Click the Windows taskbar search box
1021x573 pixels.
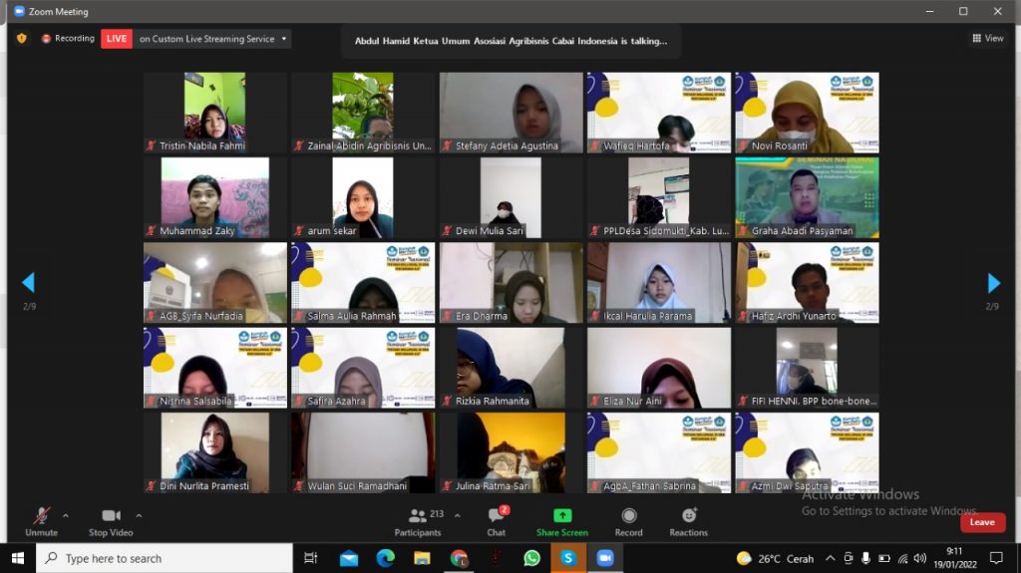click(165, 558)
